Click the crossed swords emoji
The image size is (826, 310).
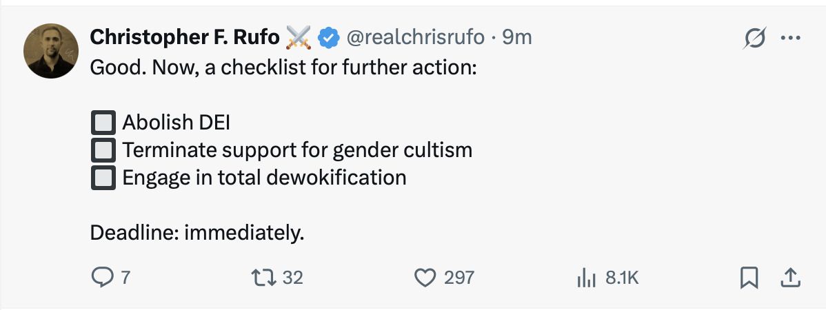coord(299,37)
